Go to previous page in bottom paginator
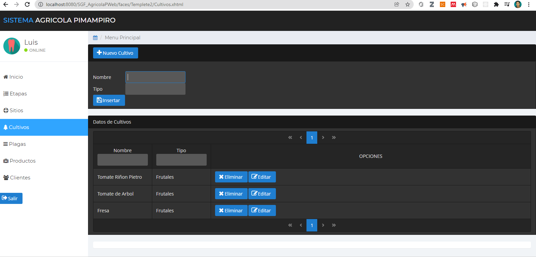536x257 pixels. (301, 225)
